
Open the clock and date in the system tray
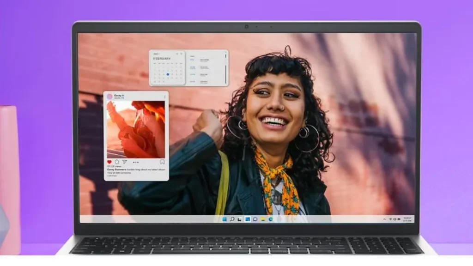pos(407,218)
